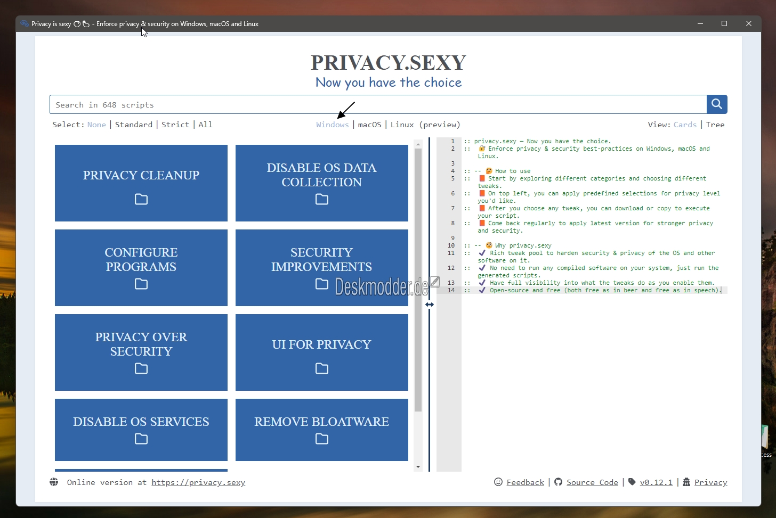The width and height of the screenshot is (776, 518).
Task: Select the Strict preset
Action: pos(175,125)
